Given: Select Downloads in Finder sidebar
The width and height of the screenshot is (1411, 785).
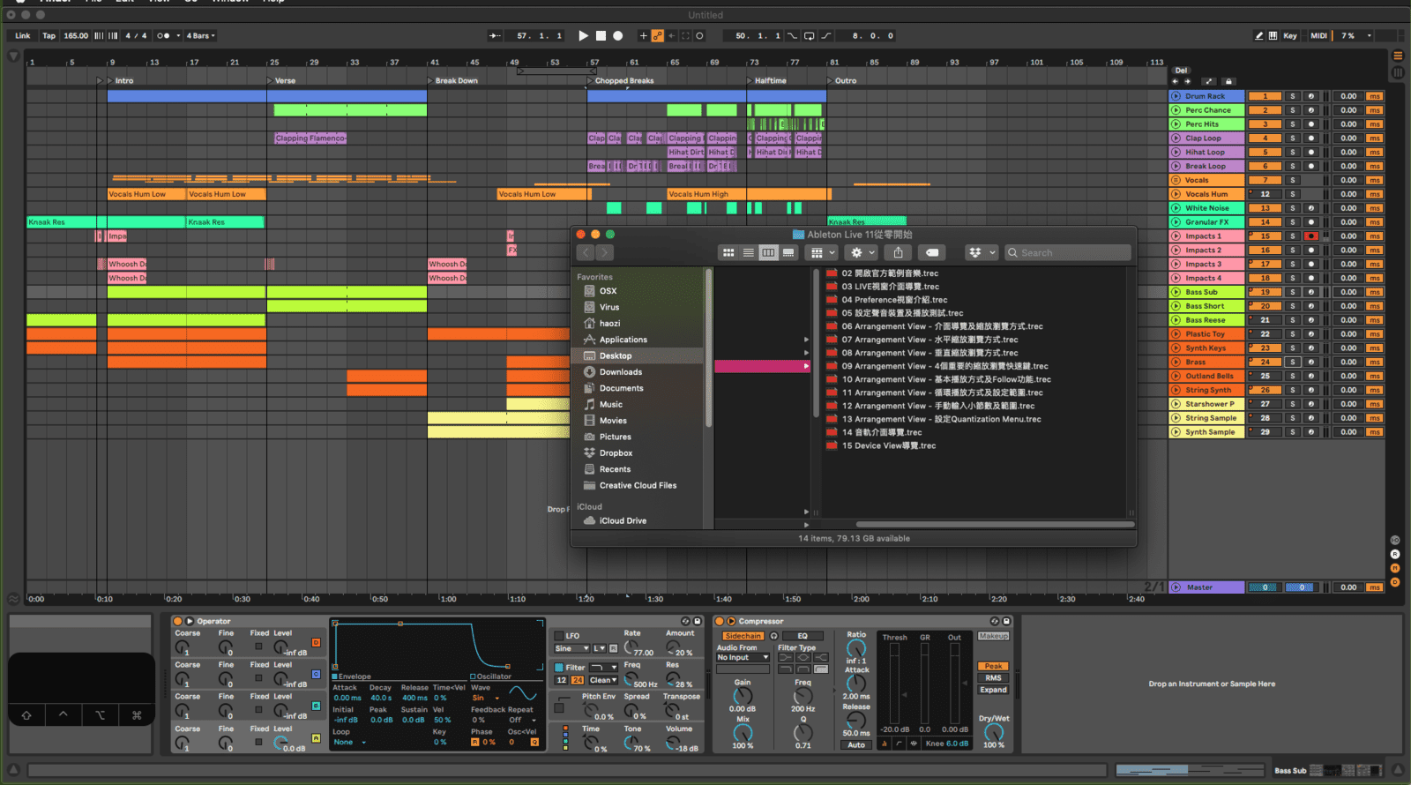Looking at the screenshot, I should 620,372.
